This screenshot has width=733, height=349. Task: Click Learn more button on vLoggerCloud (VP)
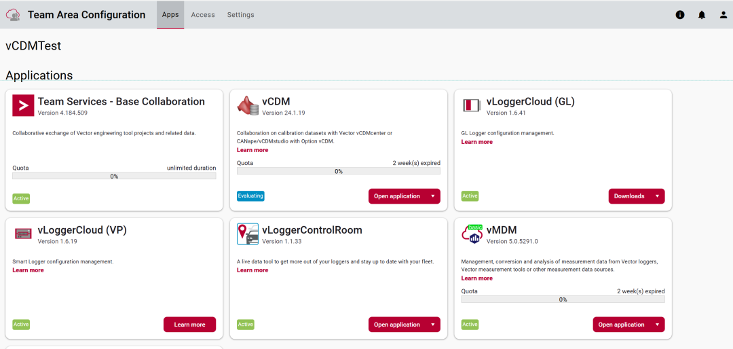[x=190, y=325]
